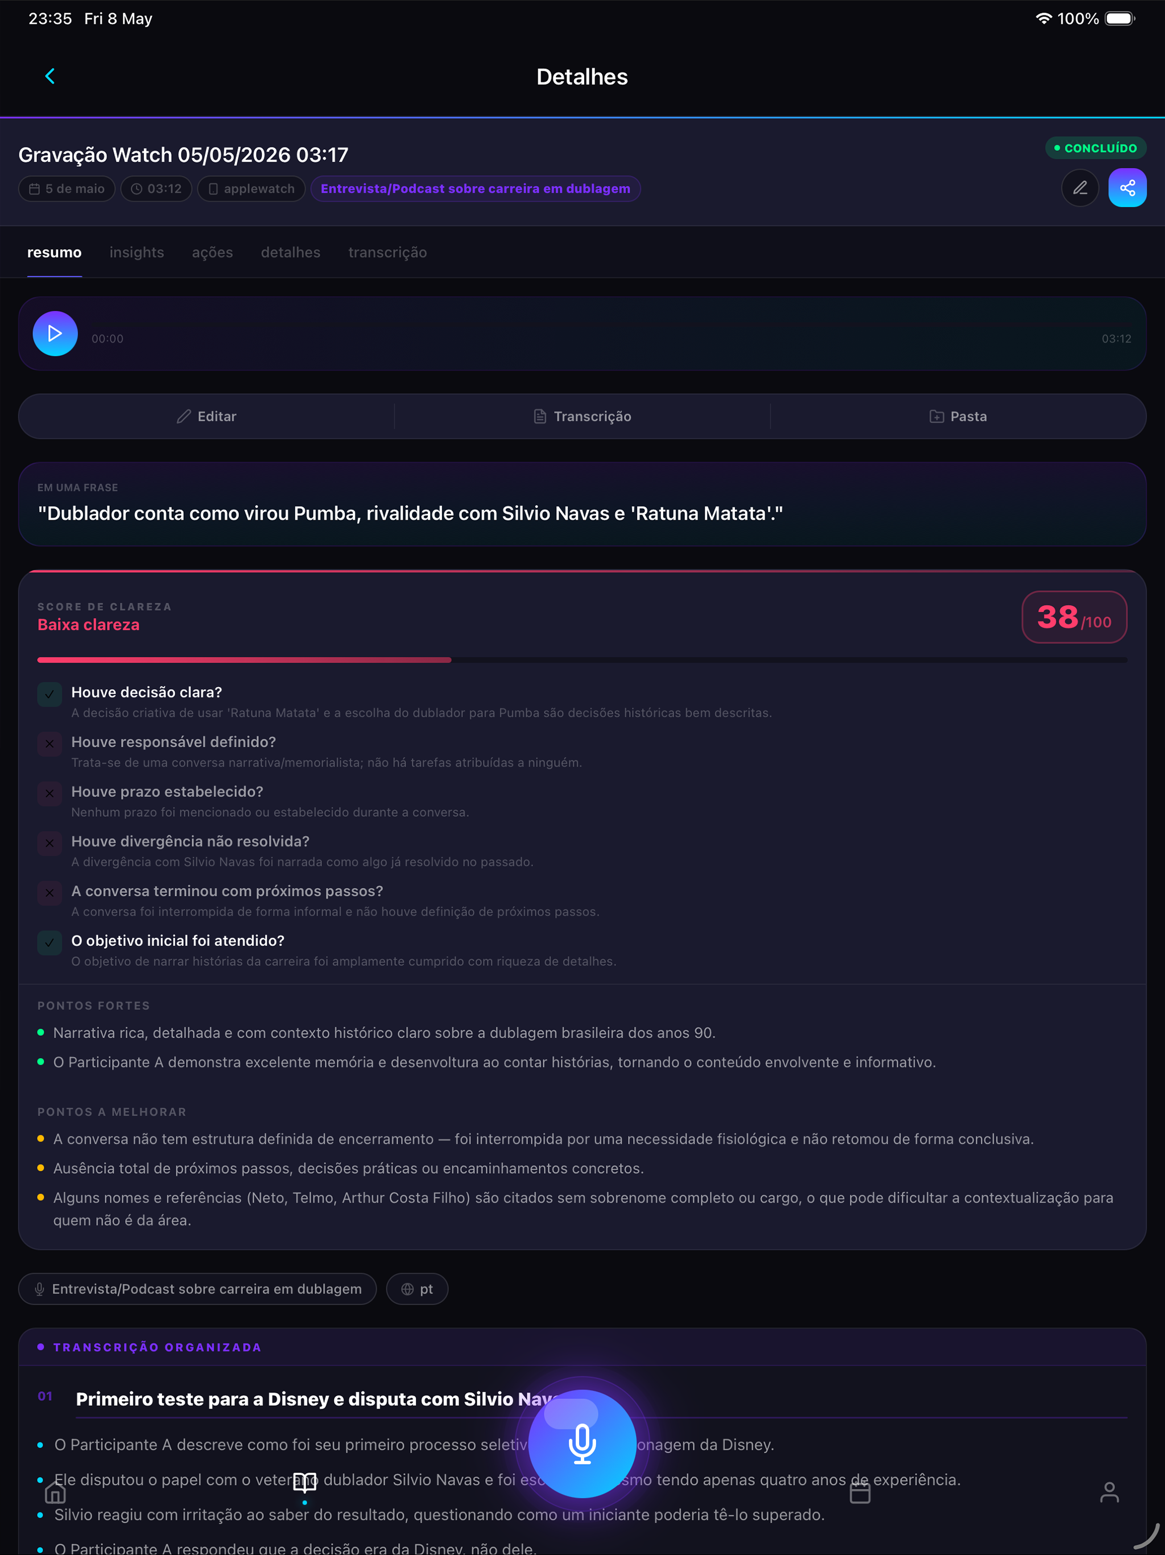Click 'Ausência total de próximos passos' bullet
The height and width of the screenshot is (1555, 1165).
[349, 1169]
